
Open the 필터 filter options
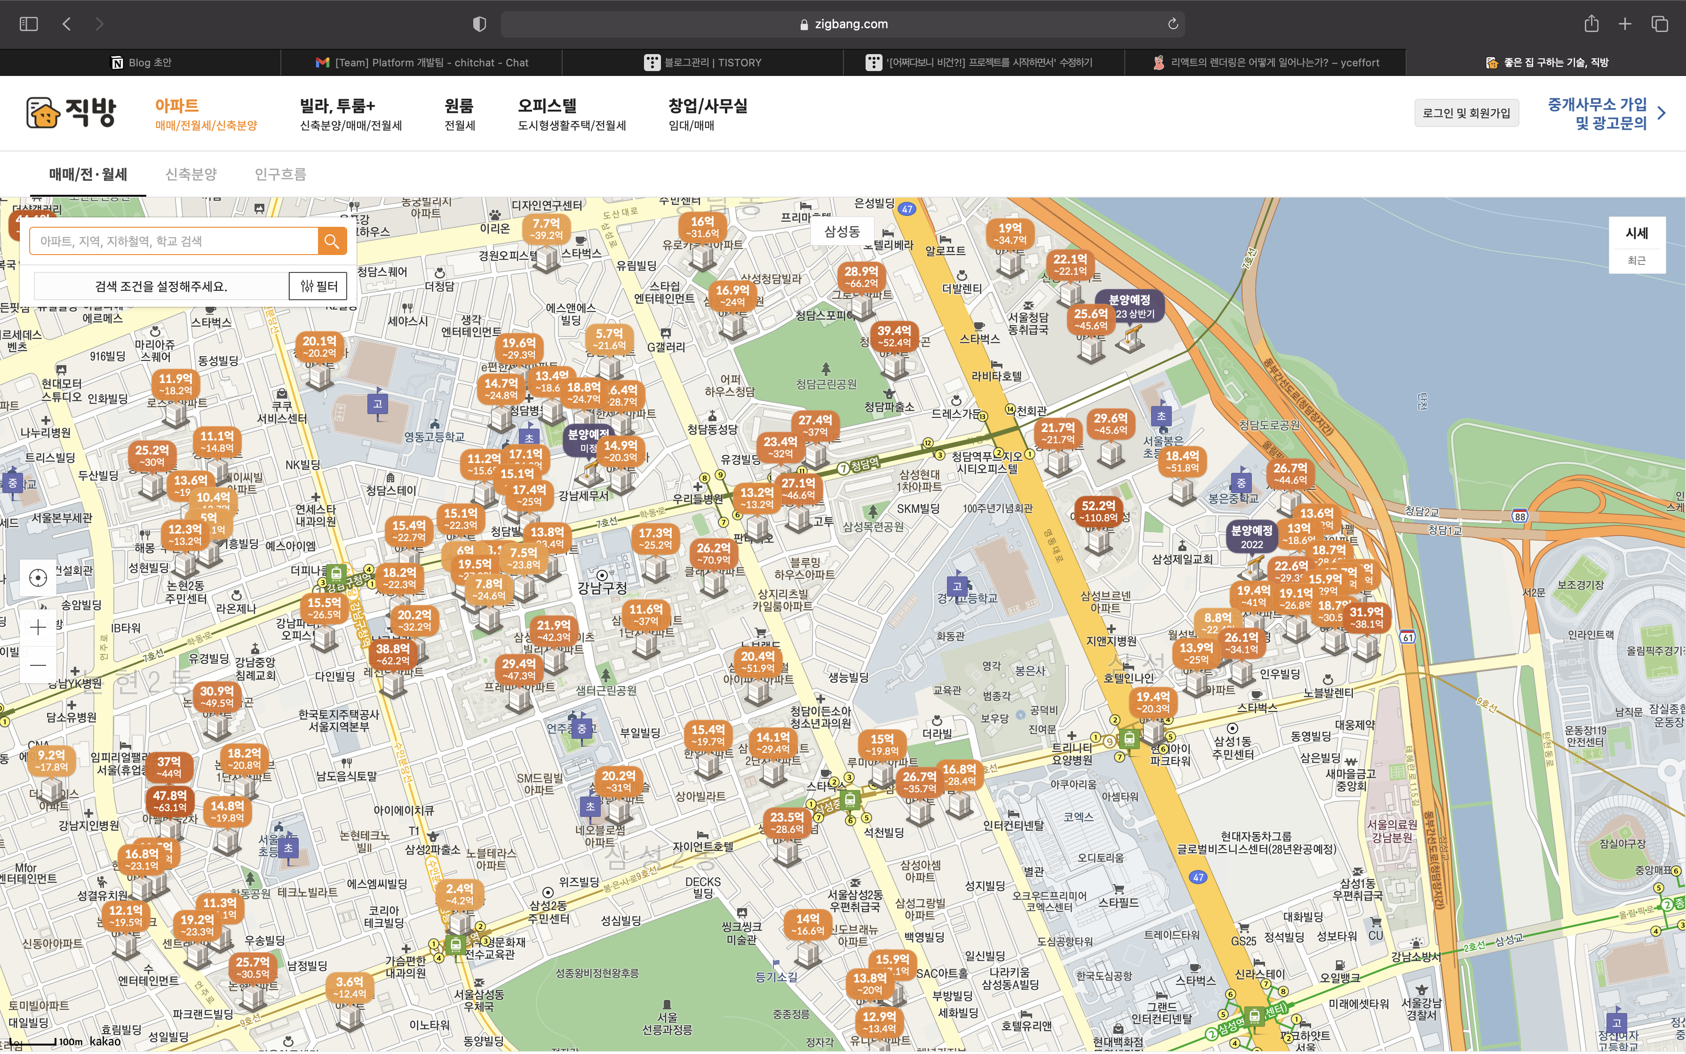318,287
